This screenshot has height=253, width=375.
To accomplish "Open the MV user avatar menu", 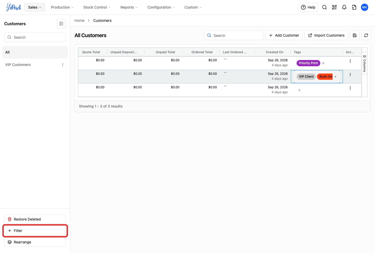I will click(x=365, y=7).
